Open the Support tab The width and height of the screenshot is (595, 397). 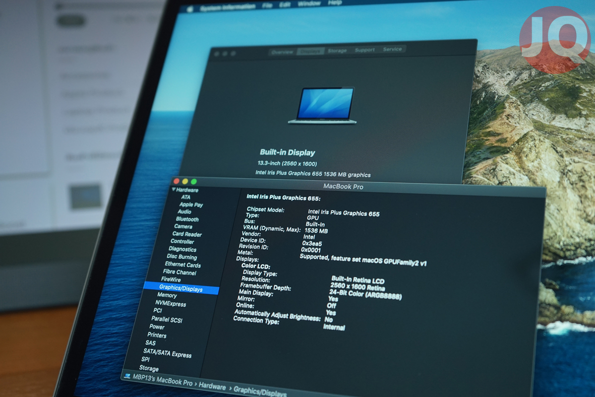tap(365, 50)
